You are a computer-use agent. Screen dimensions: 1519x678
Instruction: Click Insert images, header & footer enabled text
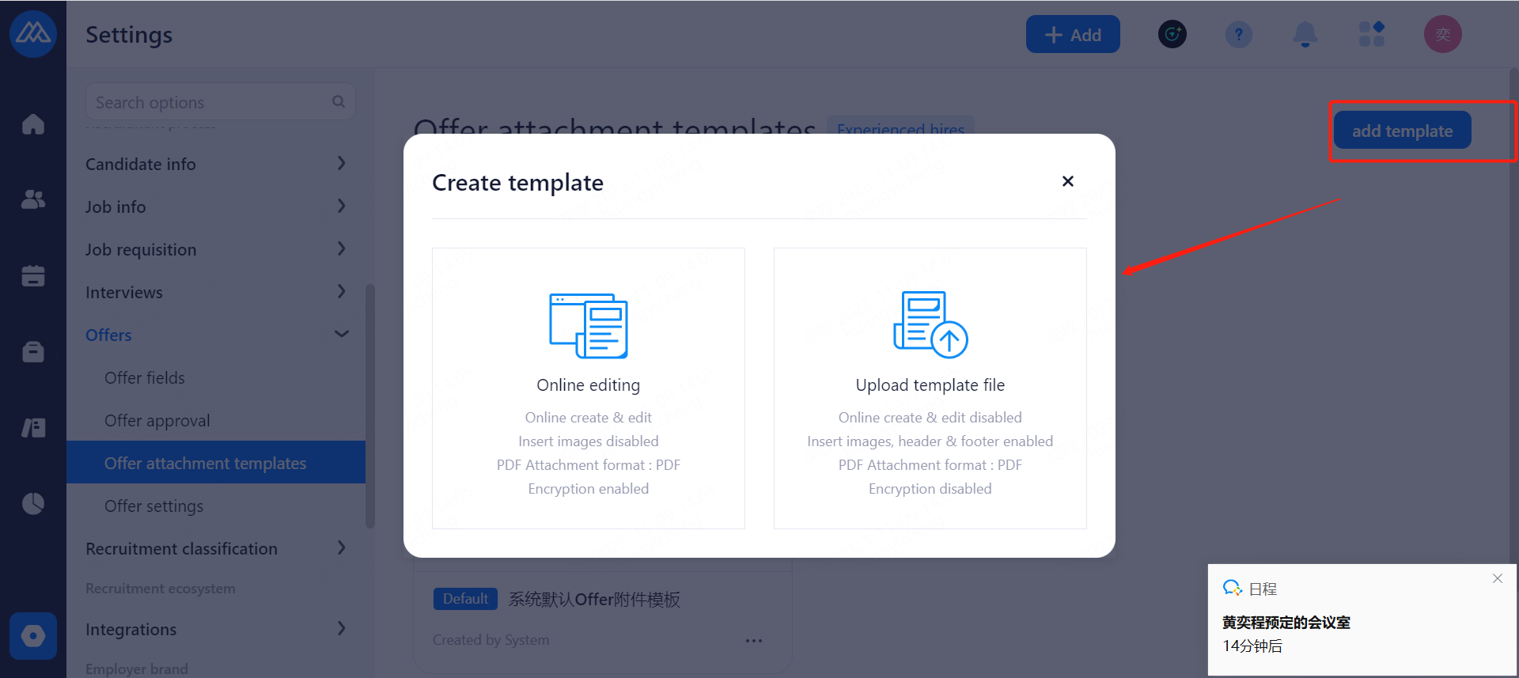(x=930, y=441)
